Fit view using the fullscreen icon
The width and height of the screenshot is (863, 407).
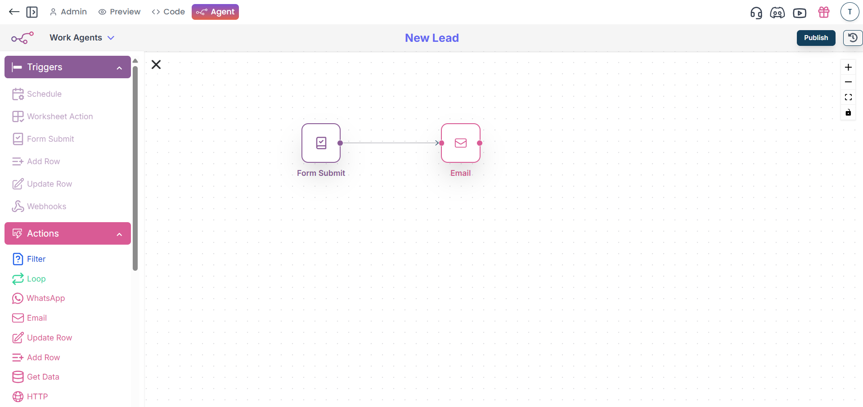tap(848, 97)
